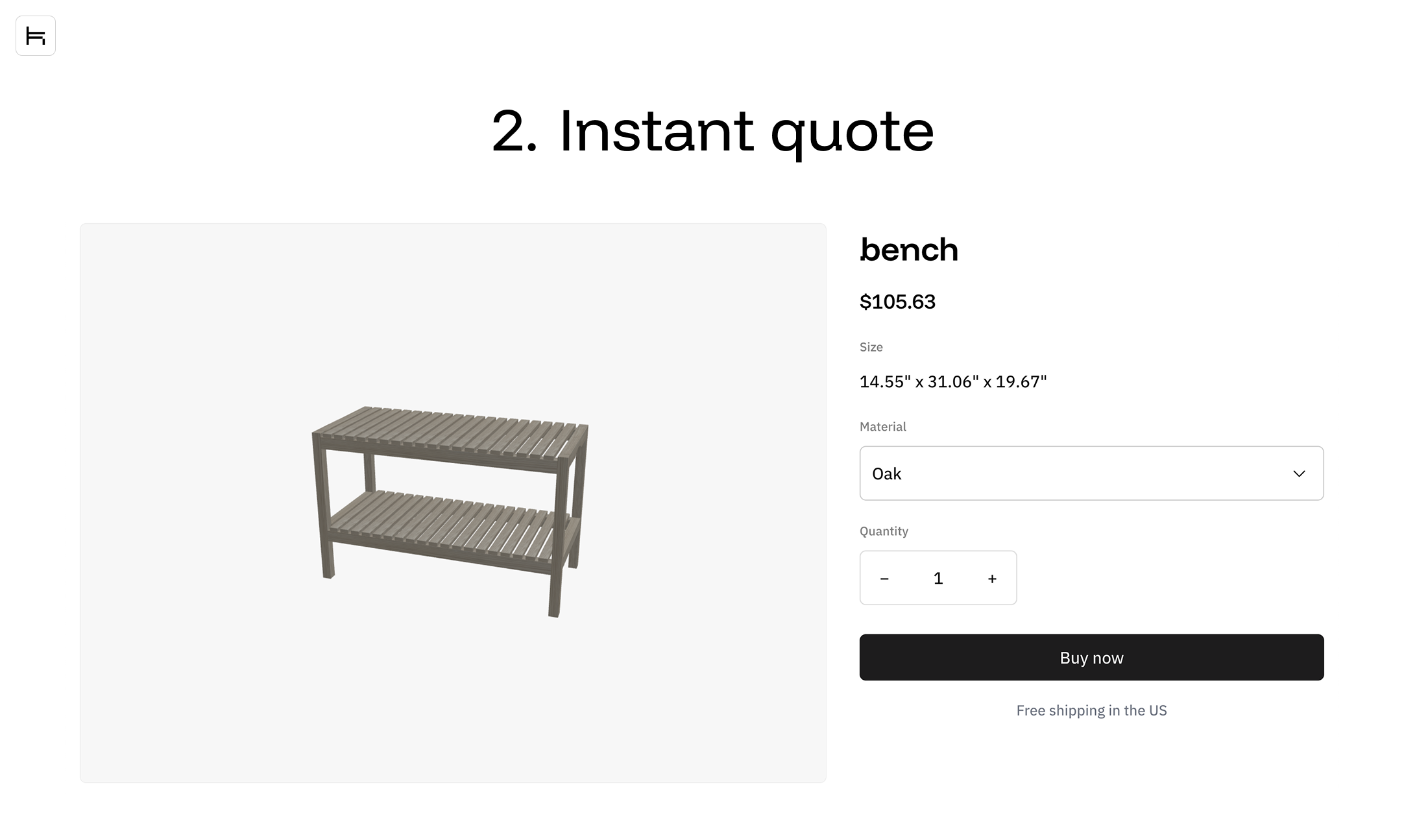1404x840 pixels.
Task: Click the Free shipping in the US text
Action: point(1091,711)
